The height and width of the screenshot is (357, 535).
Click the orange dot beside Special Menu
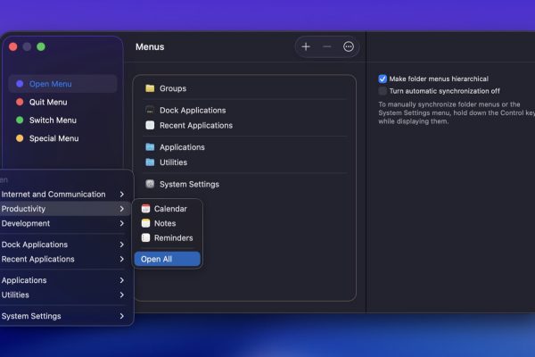(x=20, y=138)
